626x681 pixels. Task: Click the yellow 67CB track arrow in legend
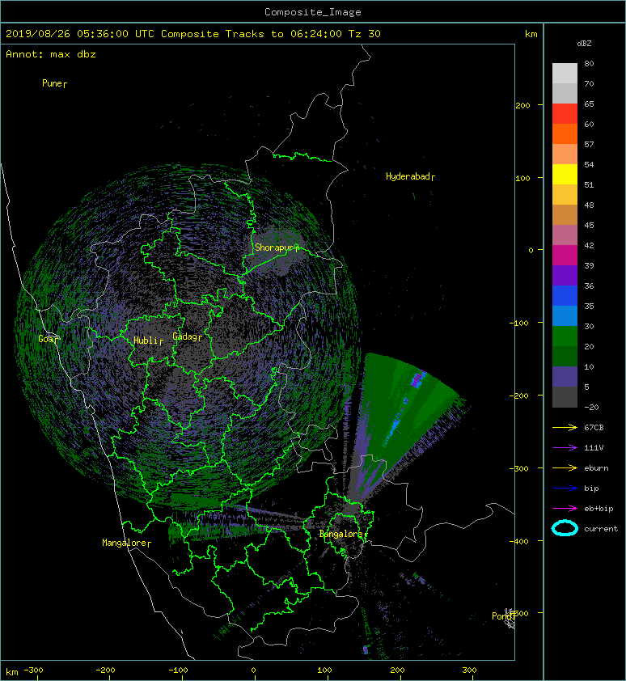point(565,427)
